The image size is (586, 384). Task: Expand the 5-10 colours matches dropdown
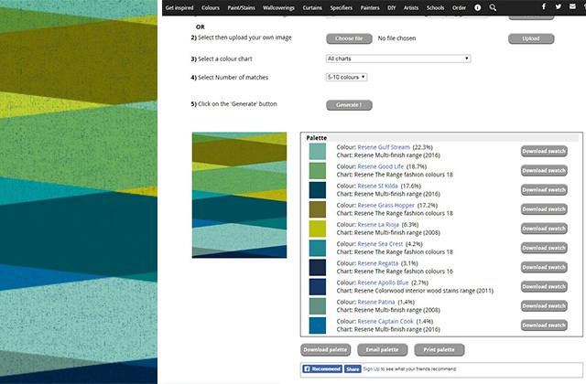346,77
